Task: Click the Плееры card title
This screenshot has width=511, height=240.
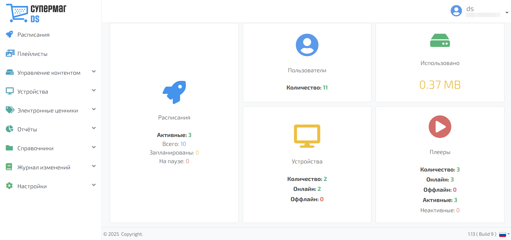Action: pyautogui.click(x=440, y=152)
